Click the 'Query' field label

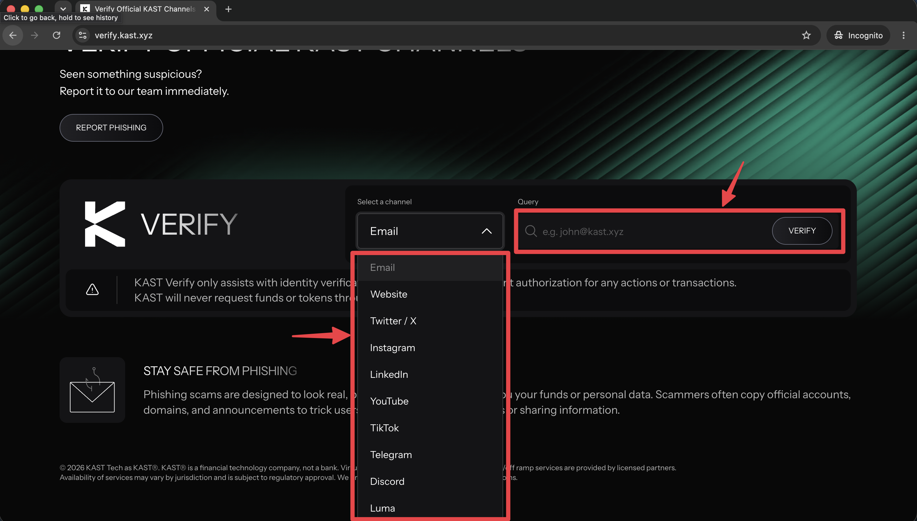pyautogui.click(x=528, y=202)
